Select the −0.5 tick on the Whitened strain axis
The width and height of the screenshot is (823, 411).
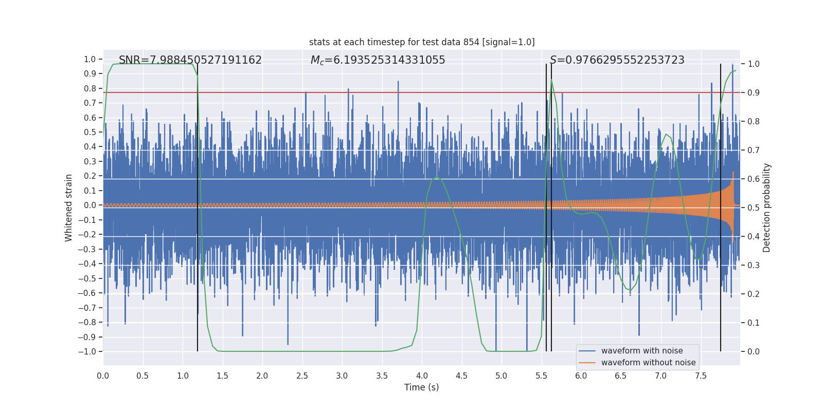click(87, 278)
